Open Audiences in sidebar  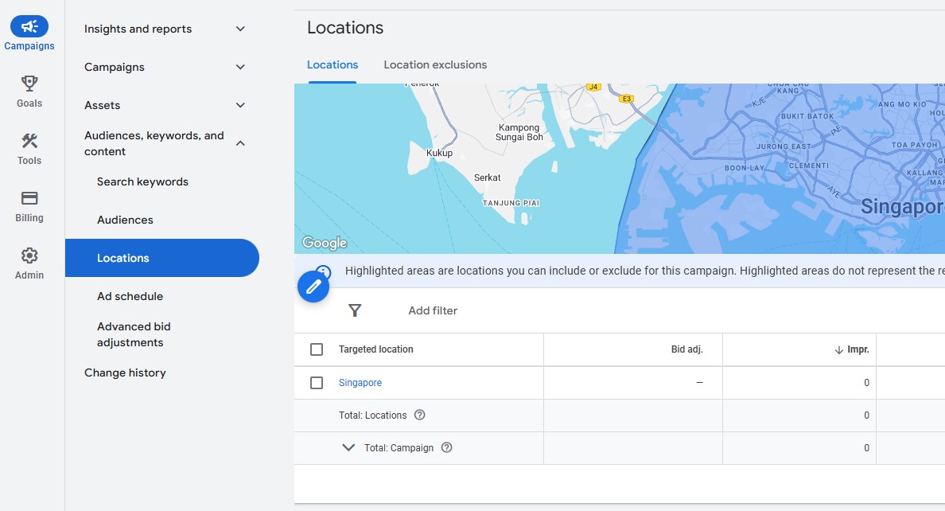(x=125, y=220)
